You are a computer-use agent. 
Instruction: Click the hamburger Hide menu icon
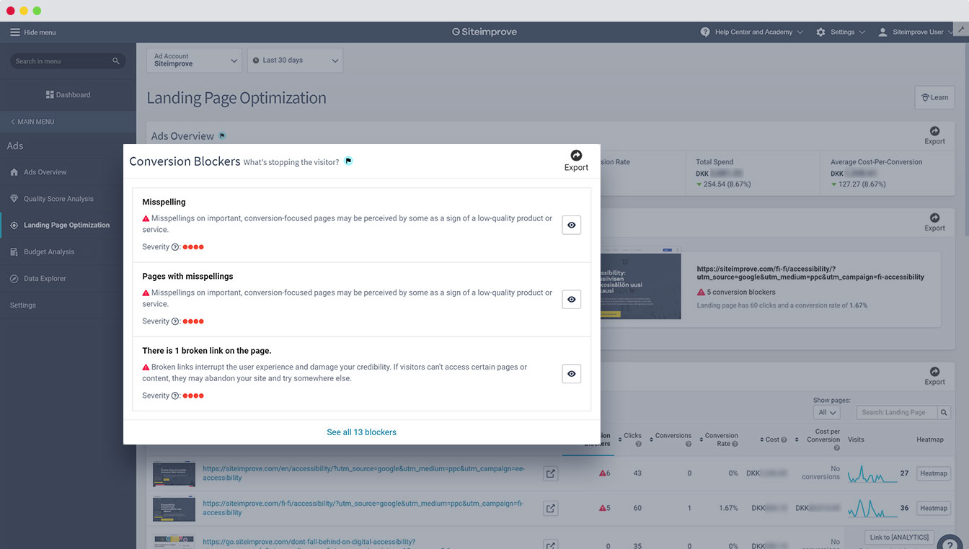click(x=15, y=32)
